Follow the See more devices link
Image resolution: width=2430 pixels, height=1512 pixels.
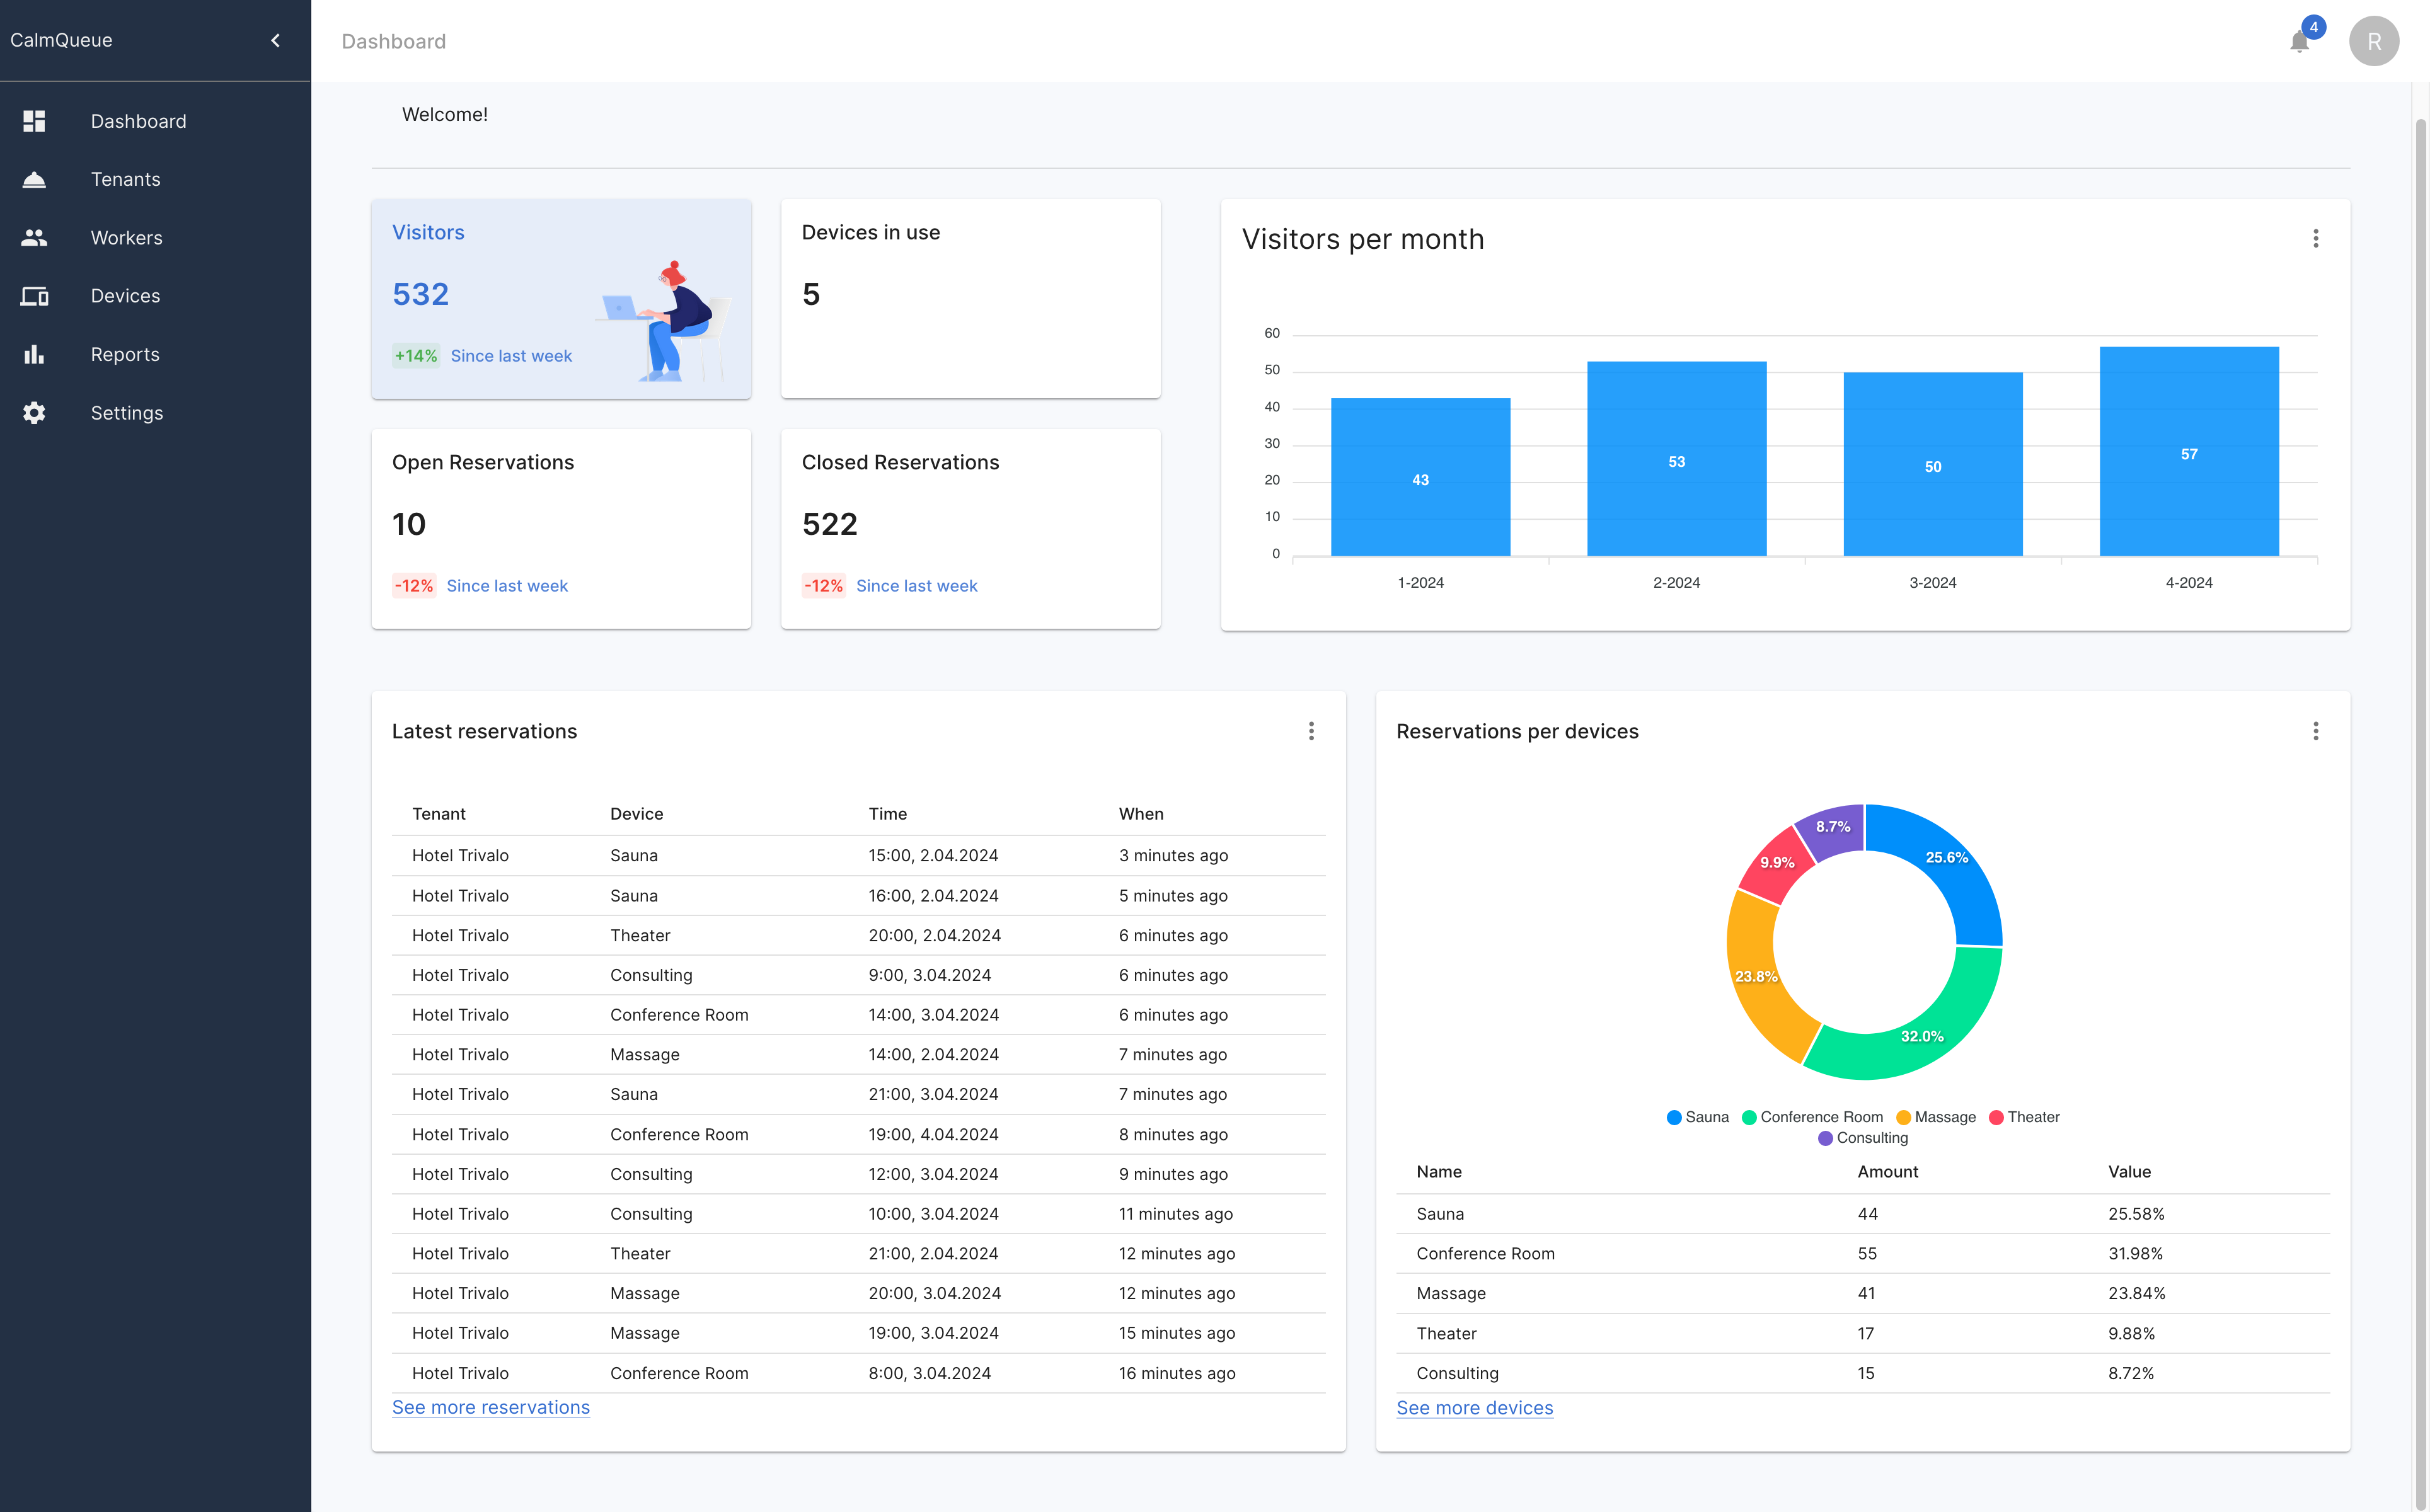click(x=1474, y=1408)
